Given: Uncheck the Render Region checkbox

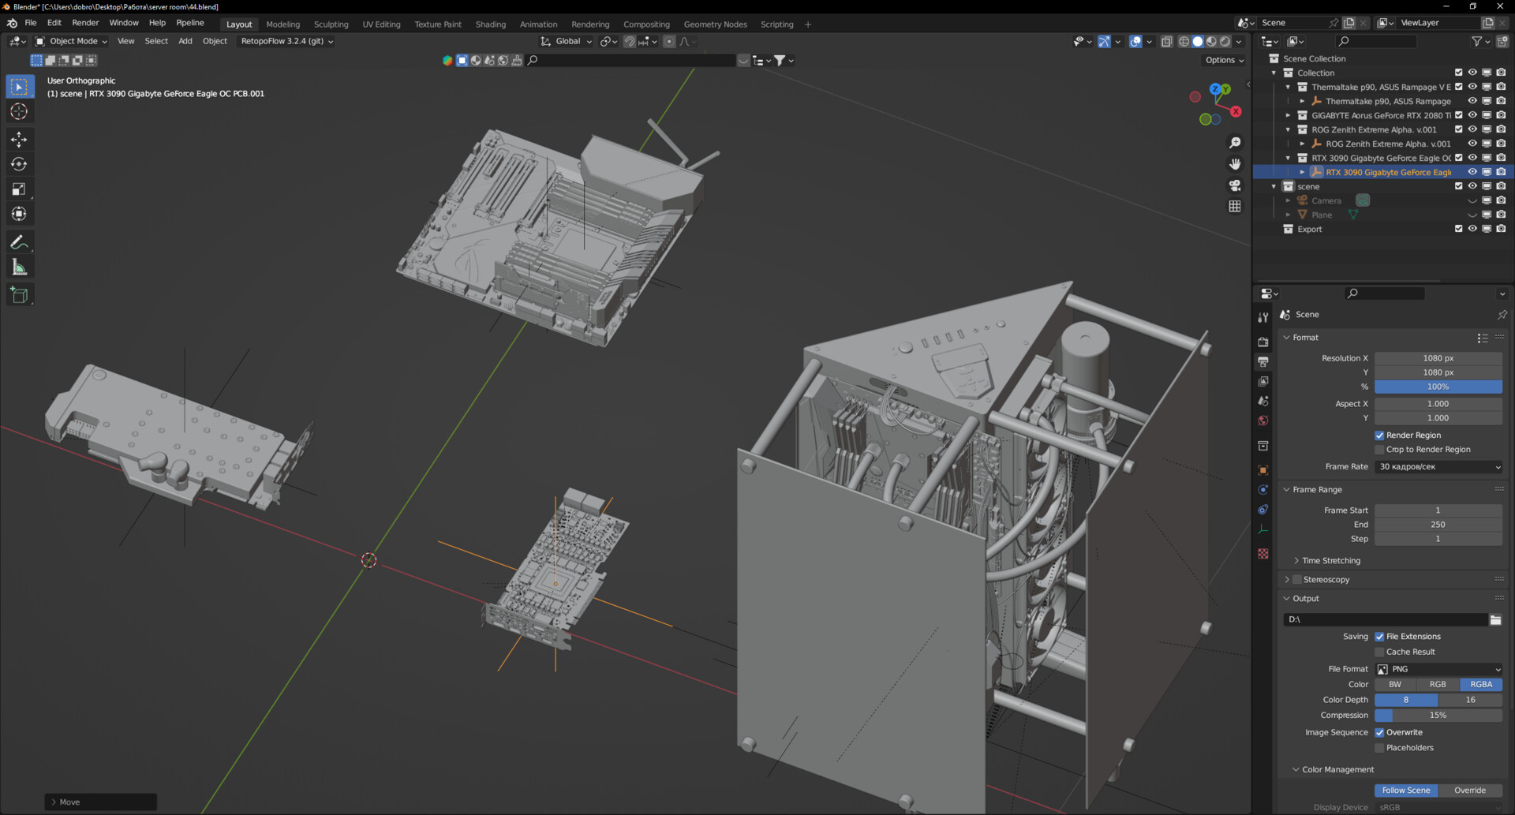Looking at the screenshot, I should click(1380, 435).
